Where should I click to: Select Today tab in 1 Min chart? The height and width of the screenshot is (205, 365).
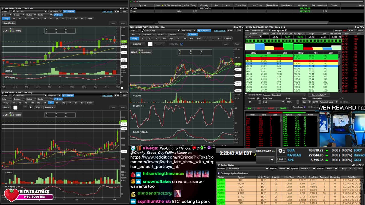(134, 38)
